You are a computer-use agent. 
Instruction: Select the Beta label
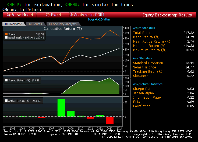click(x=137, y=102)
